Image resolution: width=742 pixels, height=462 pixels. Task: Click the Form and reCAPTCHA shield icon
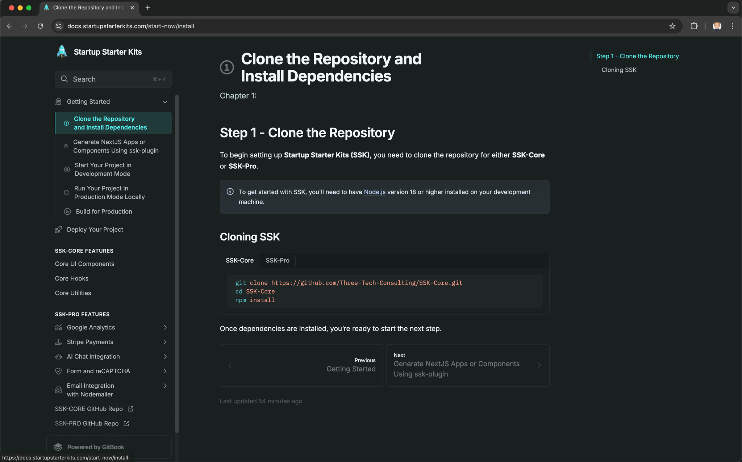[58, 371]
